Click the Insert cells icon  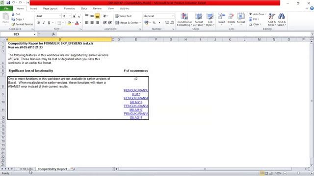click(222, 16)
